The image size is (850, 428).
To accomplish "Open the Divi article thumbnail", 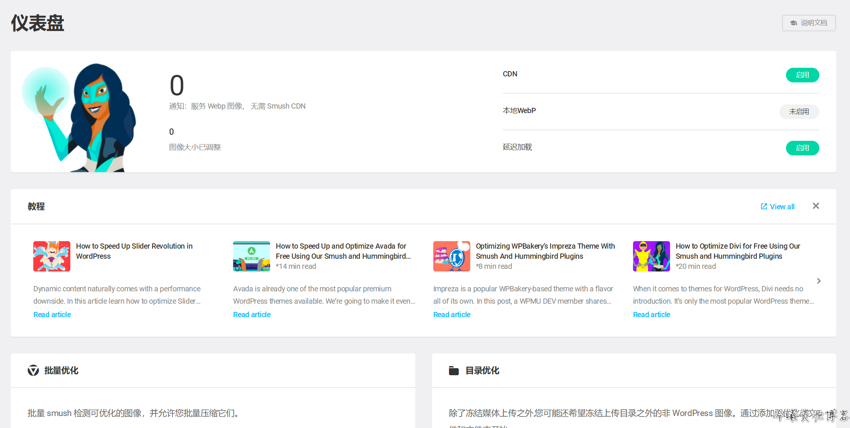I will pos(651,256).
